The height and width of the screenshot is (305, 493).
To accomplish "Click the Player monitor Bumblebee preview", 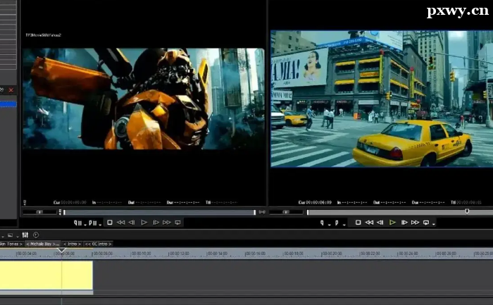I will click(144, 99).
